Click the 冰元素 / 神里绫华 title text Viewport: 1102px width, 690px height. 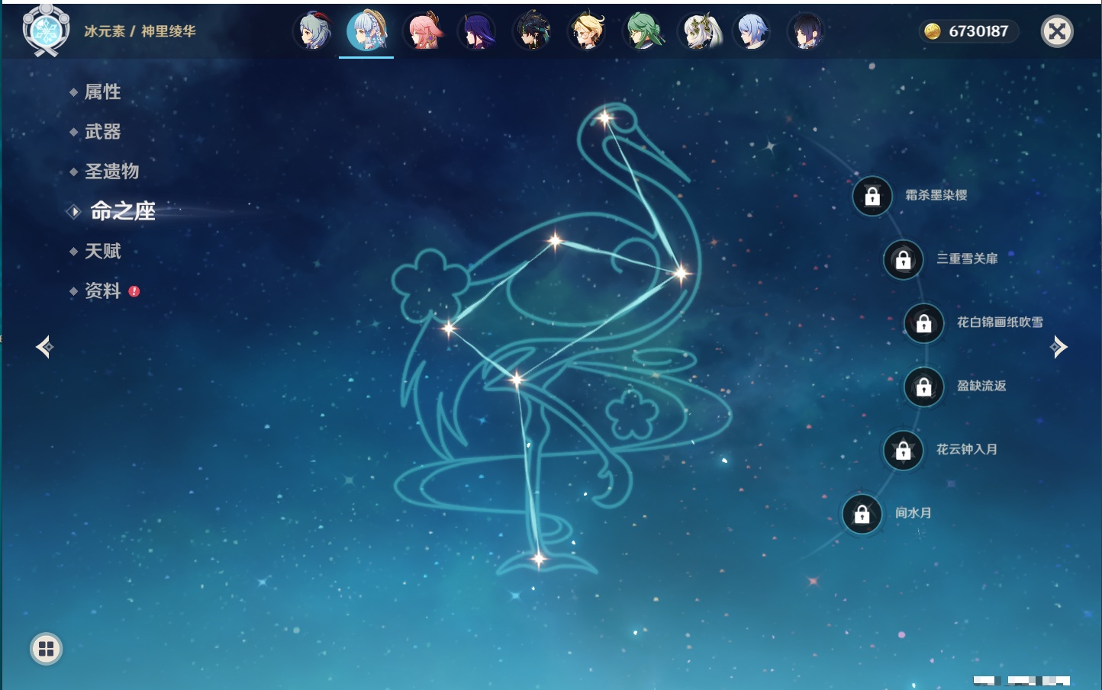[140, 31]
